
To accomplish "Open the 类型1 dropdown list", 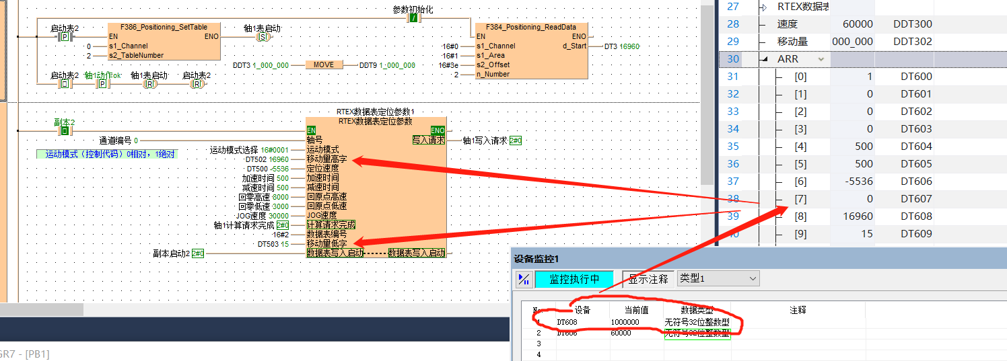I will coord(718,278).
